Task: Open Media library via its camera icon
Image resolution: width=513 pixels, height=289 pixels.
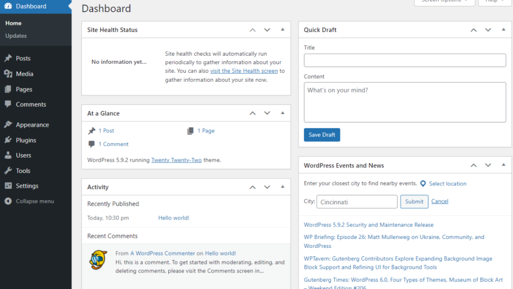Action: click(9, 74)
